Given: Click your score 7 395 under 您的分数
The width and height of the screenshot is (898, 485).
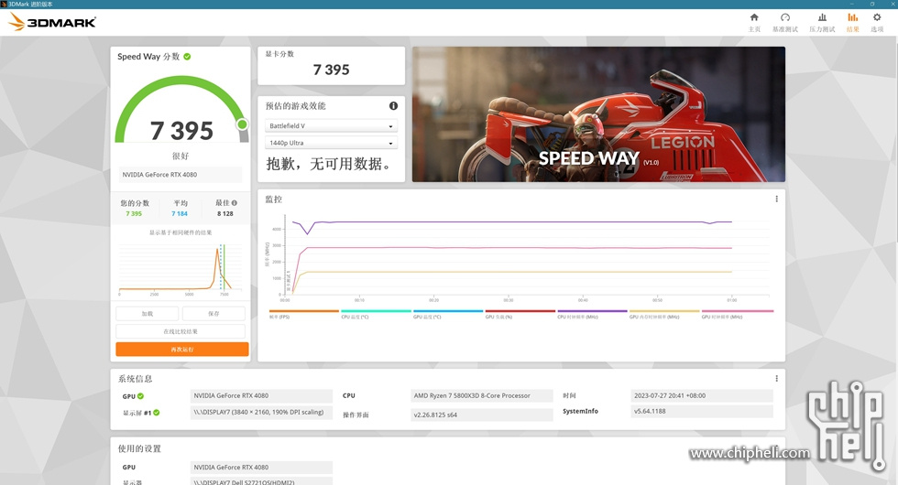Looking at the screenshot, I should tap(134, 214).
